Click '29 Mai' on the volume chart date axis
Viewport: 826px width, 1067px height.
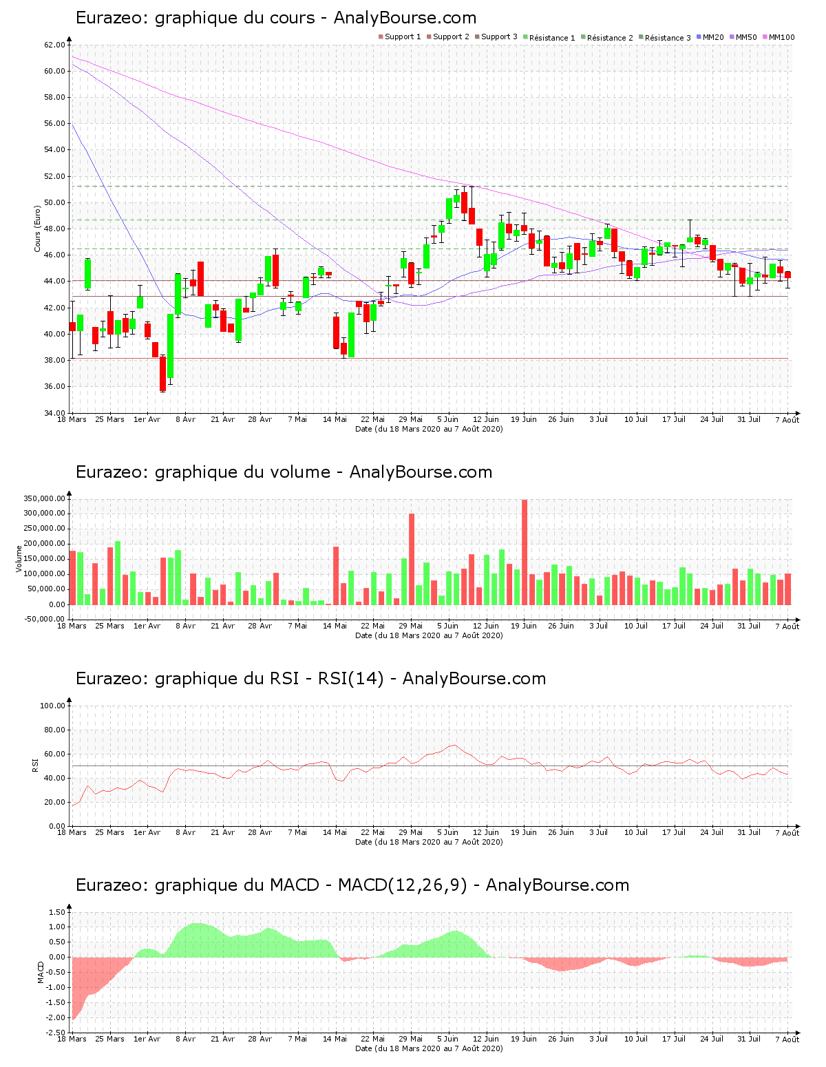pos(411,626)
